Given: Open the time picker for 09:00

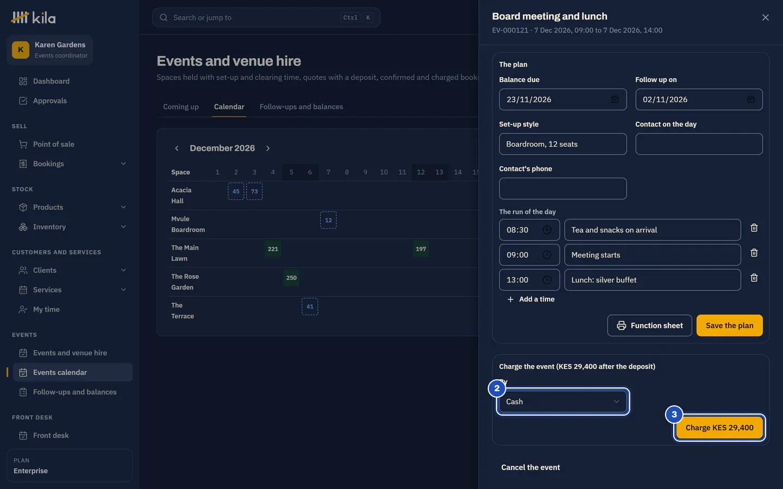Looking at the screenshot, I should [x=547, y=255].
